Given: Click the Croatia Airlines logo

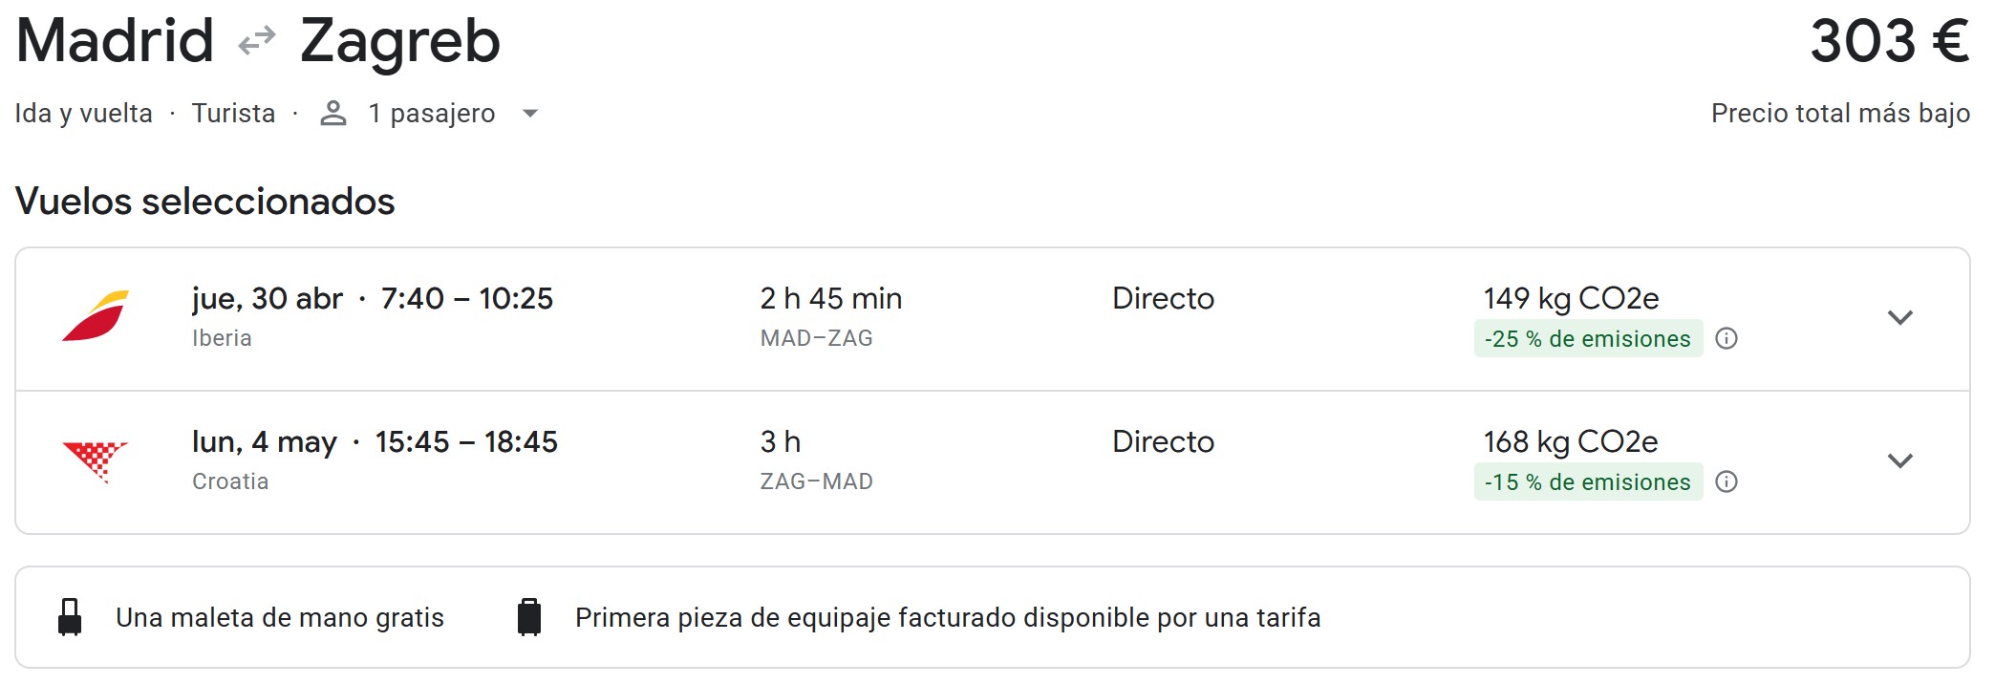Looking at the screenshot, I should pyautogui.click(x=95, y=461).
